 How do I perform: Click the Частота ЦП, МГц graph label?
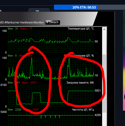click(x=83, y=110)
